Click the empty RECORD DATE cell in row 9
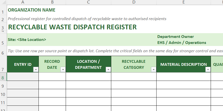The image size is (223, 111). click(x=52, y=85)
